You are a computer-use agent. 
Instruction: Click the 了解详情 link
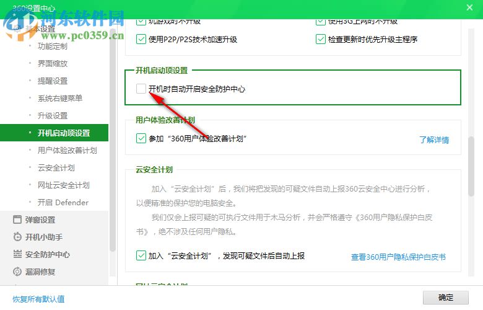coord(434,140)
